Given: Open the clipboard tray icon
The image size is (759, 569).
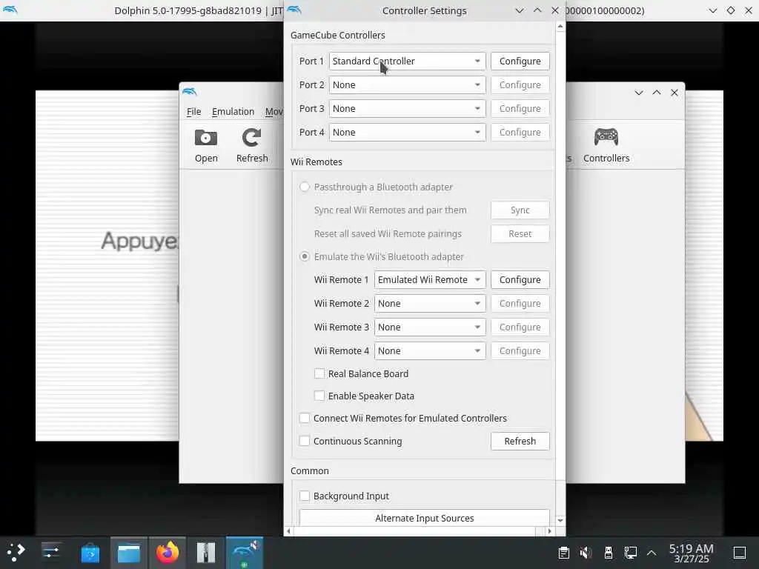Looking at the screenshot, I should tap(564, 553).
